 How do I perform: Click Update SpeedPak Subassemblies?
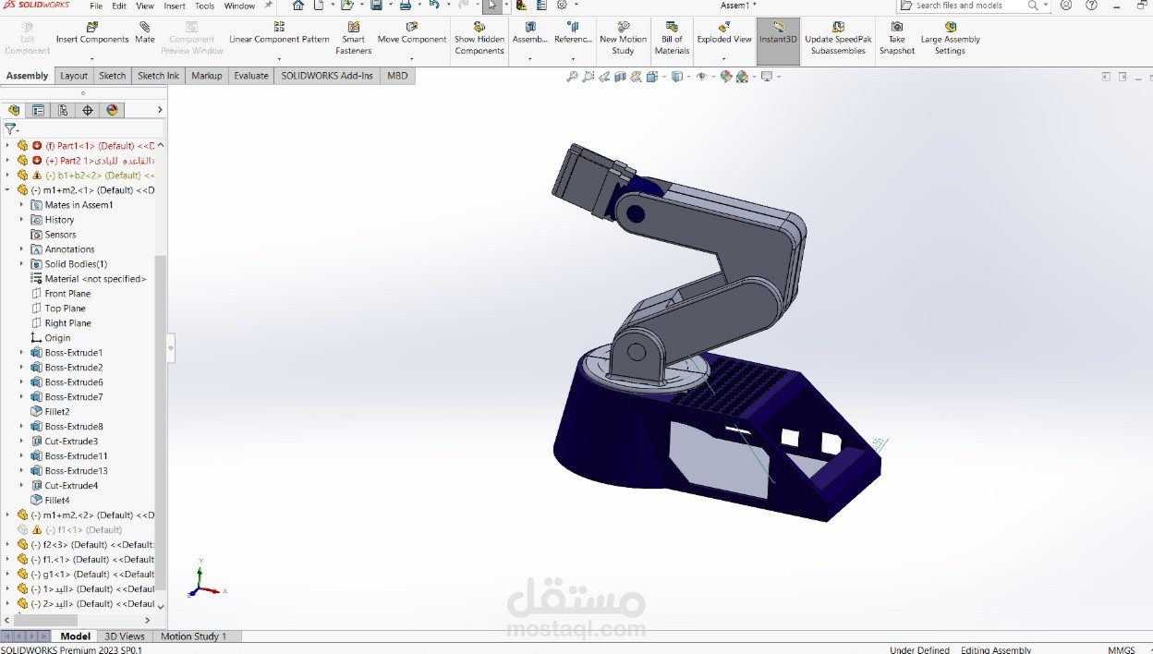[838, 38]
